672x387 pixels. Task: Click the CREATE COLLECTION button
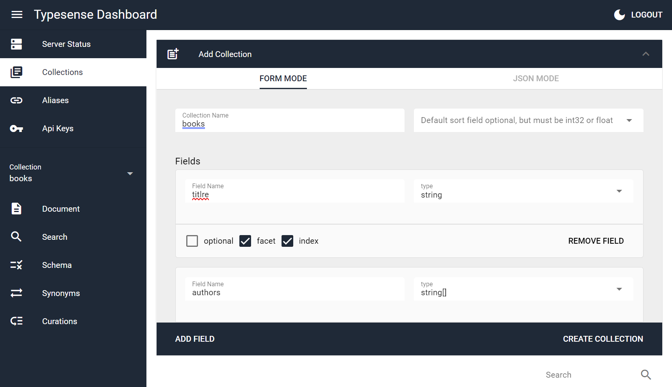click(x=603, y=339)
